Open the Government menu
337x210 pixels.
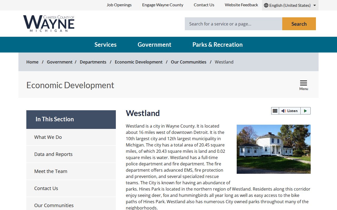click(154, 45)
